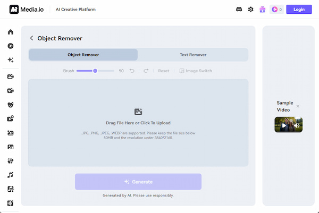
Task: Click the Generate button
Action: (x=138, y=182)
